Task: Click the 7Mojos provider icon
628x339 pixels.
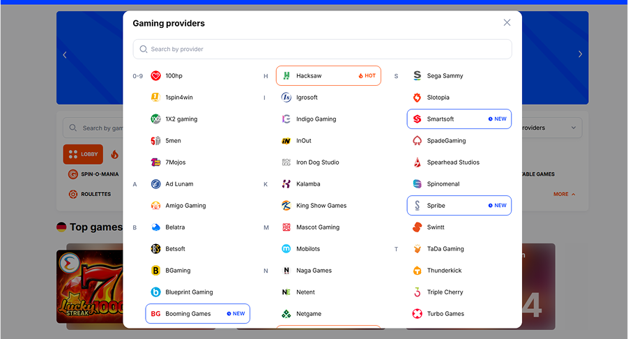Action: click(156, 163)
